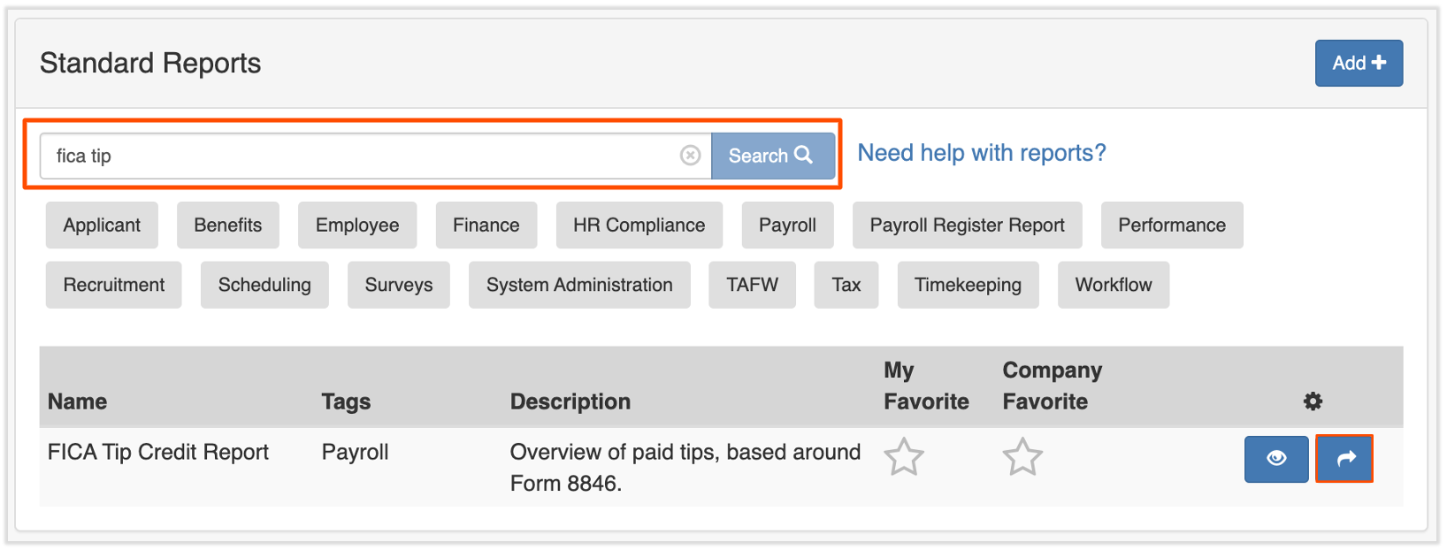1447x550 pixels.
Task: Choose the Timekeeping tag filter
Action: (968, 285)
